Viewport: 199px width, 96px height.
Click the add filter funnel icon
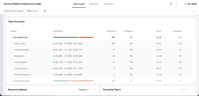[x=45, y=11]
